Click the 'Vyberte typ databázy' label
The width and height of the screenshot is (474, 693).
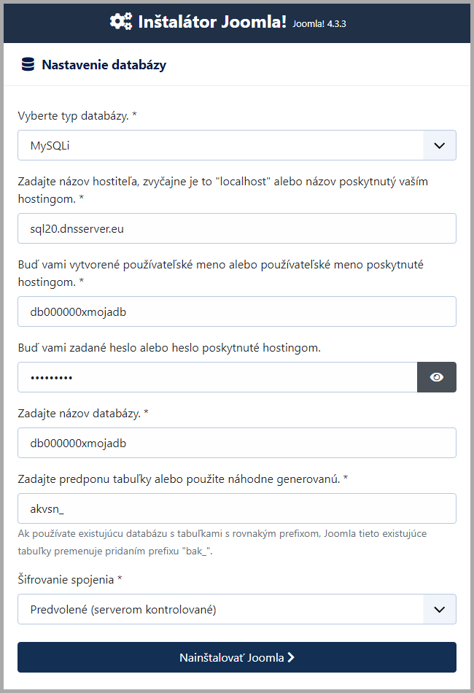pos(77,115)
